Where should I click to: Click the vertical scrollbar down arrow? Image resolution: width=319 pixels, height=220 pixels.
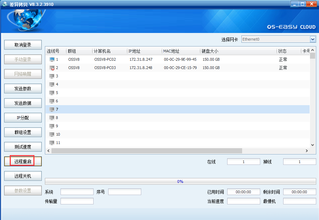point(313,145)
